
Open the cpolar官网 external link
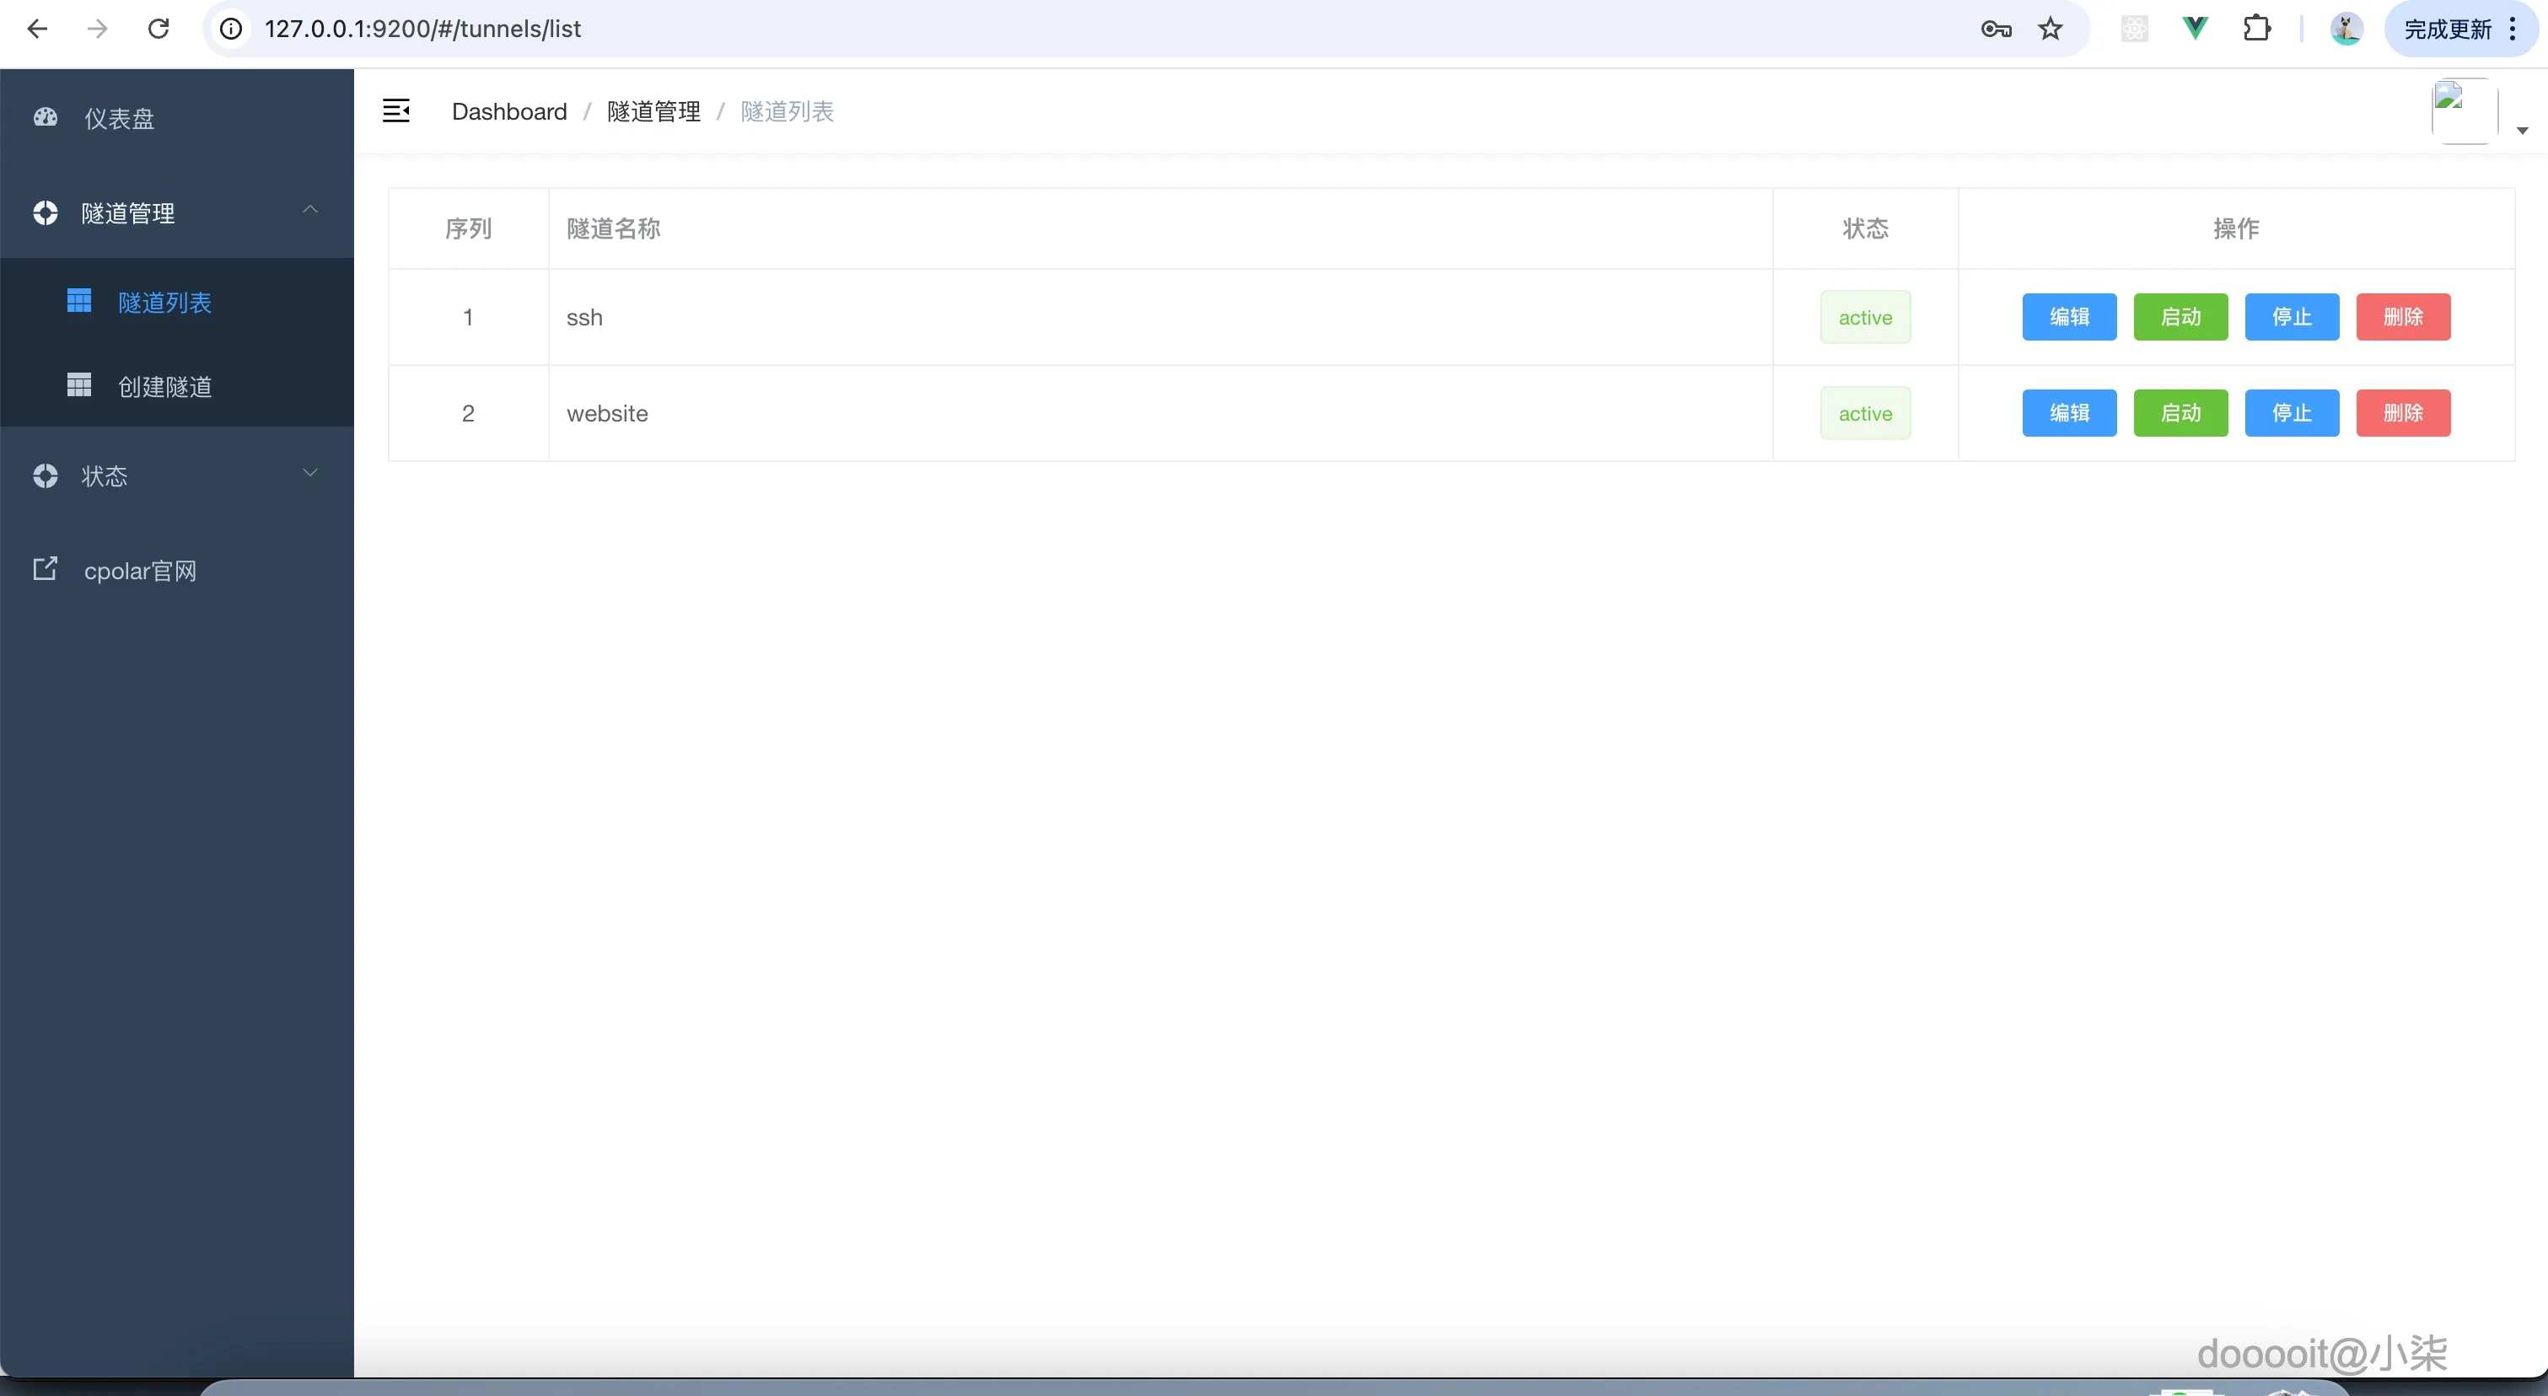pyautogui.click(x=139, y=571)
